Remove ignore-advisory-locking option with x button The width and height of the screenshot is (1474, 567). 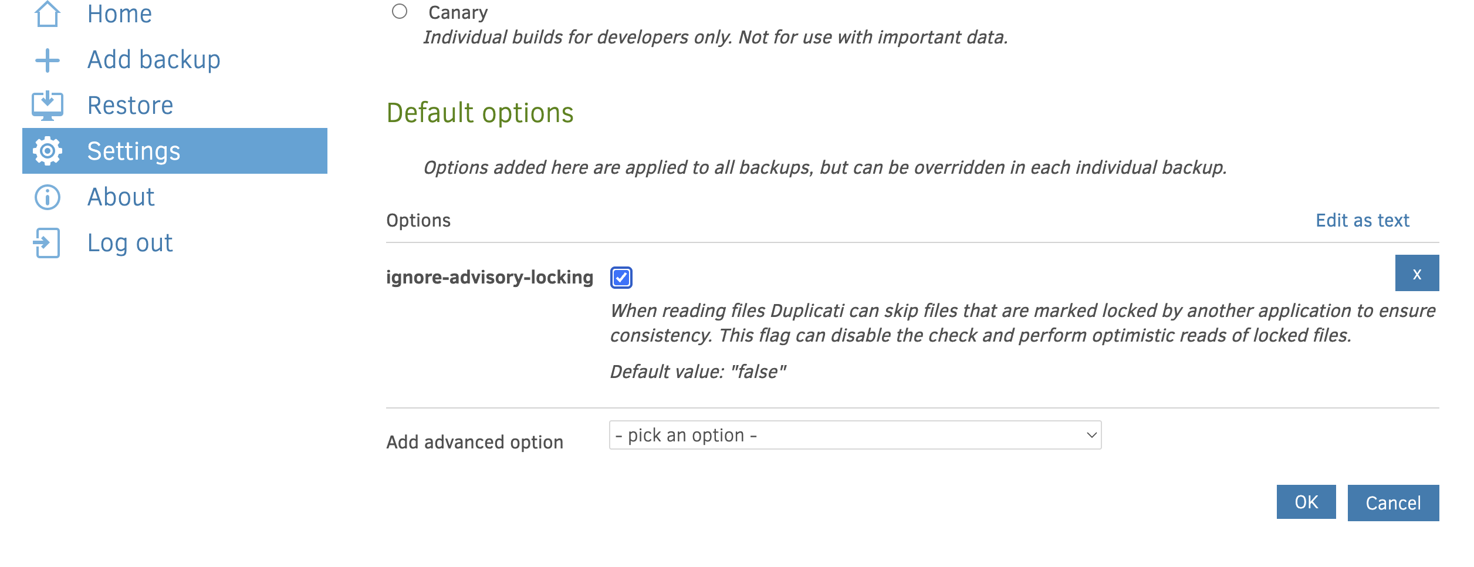click(x=1416, y=273)
